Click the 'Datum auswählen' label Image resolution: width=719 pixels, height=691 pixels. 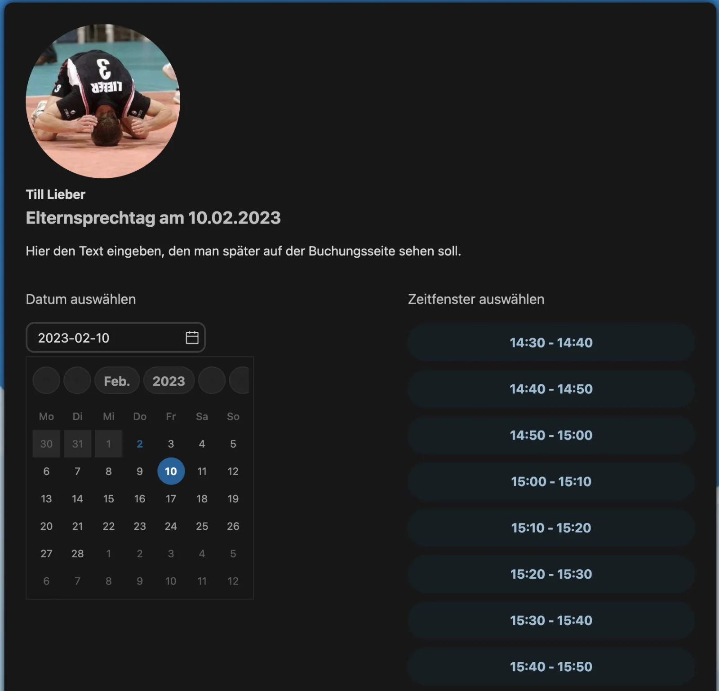tap(81, 299)
